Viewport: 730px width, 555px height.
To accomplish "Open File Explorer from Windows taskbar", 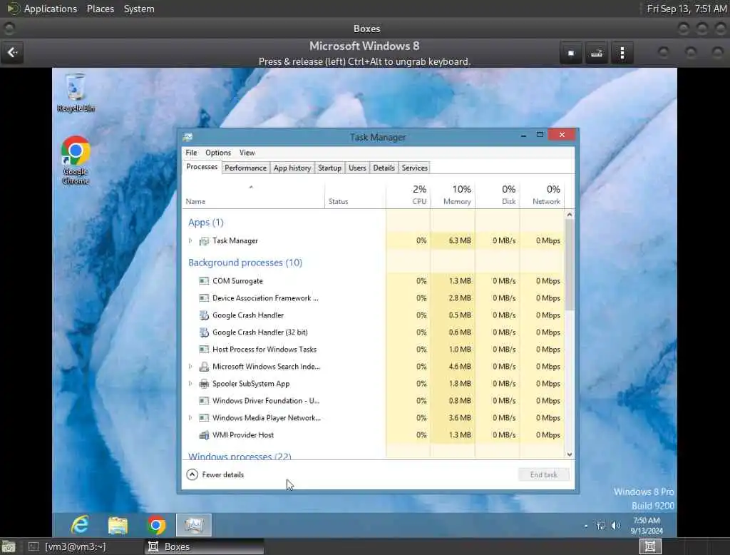I will 118,525.
